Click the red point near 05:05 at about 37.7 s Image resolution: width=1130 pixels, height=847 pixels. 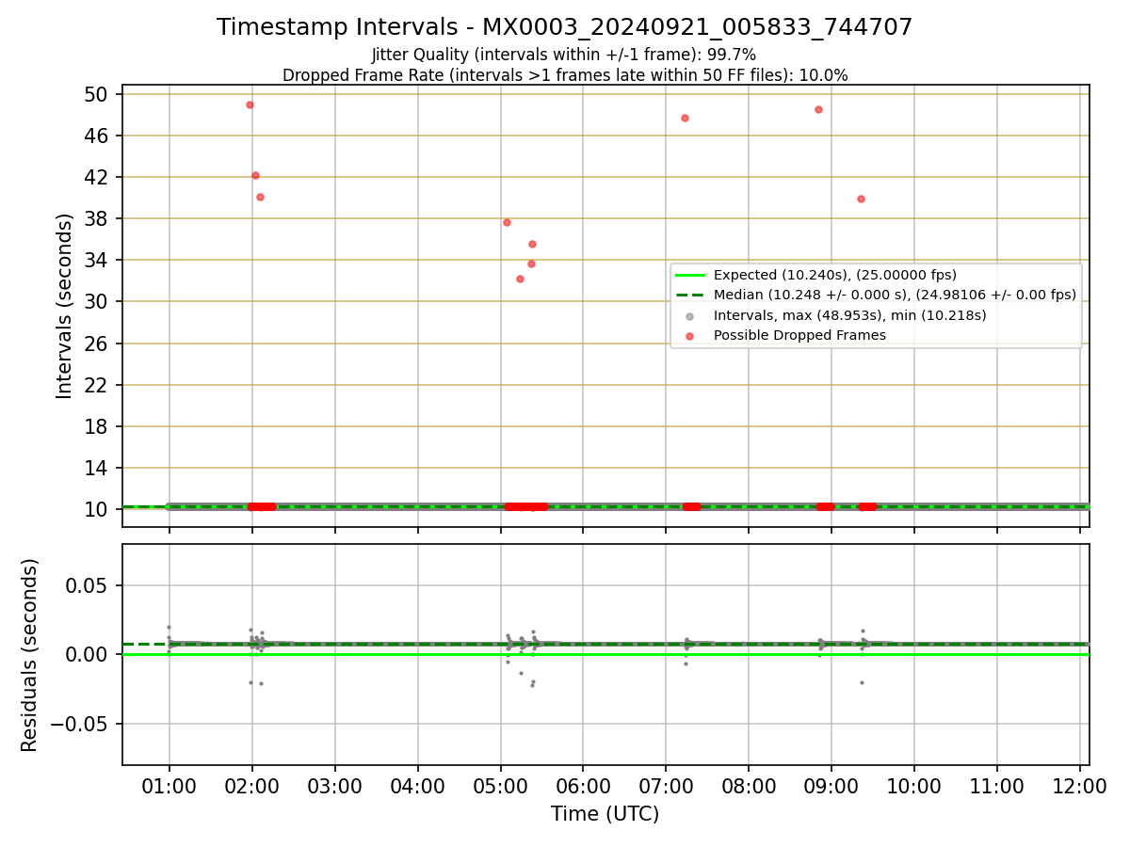tap(507, 222)
